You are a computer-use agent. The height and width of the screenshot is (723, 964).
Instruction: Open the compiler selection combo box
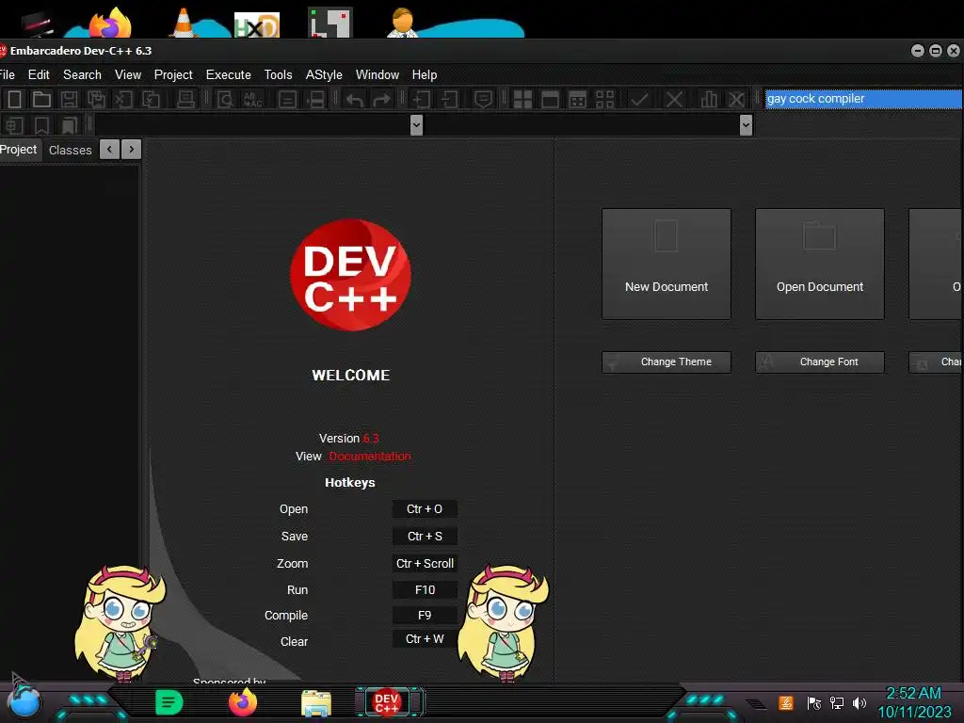click(x=863, y=98)
